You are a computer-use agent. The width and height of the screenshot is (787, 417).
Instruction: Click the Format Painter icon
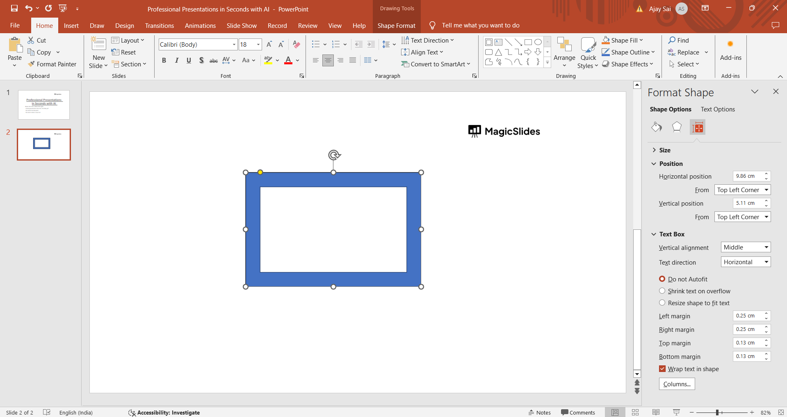(x=31, y=64)
